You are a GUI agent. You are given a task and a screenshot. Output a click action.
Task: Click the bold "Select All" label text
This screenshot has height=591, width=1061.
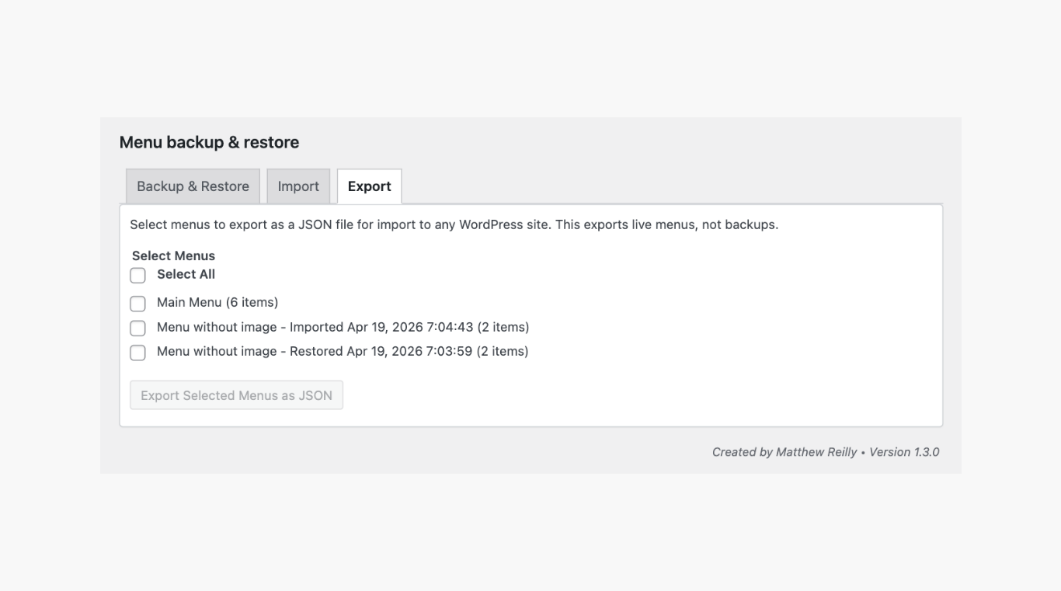click(186, 274)
